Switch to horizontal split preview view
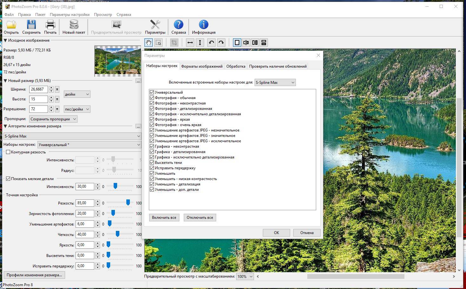This screenshot has height=289, width=466. point(264,43)
